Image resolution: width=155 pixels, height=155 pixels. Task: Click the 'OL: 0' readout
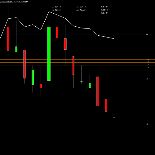104,13
